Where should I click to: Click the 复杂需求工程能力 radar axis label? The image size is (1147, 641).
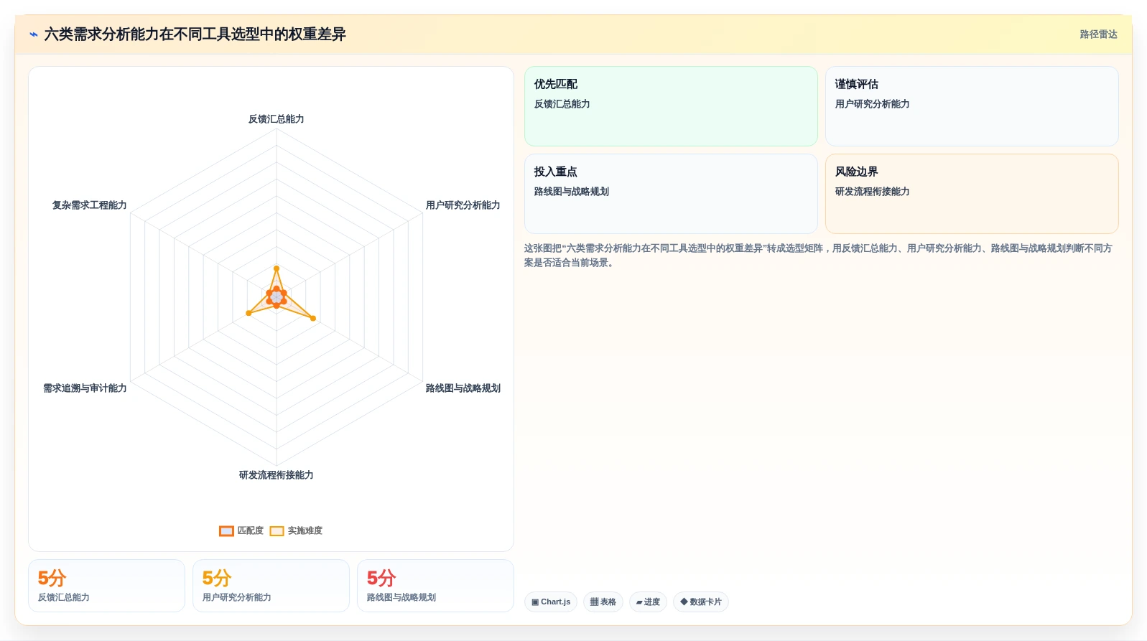(x=89, y=205)
